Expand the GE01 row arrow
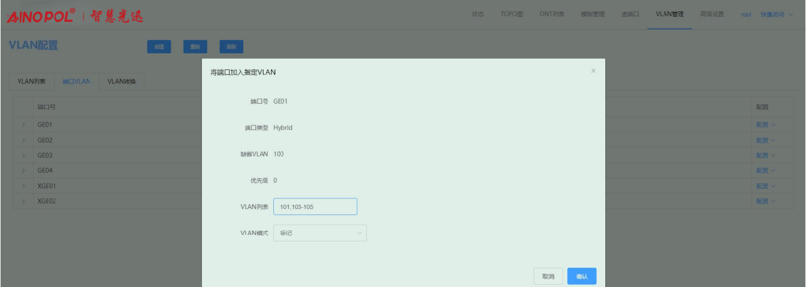Image resolution: width=806 pixels, height=287 pixels. (x=25, y=125)
